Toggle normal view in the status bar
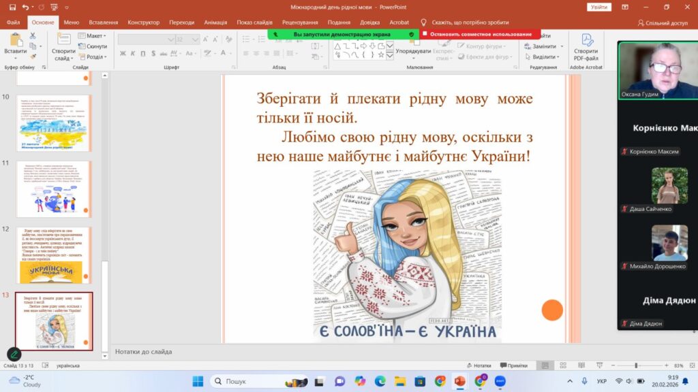This screenshot has height=392, width=698. tap(545, 365)
